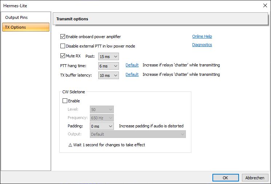Open the TX buffer latency dropdown
The width and height of the screenshot is (271, 184).
pos(109,75)
